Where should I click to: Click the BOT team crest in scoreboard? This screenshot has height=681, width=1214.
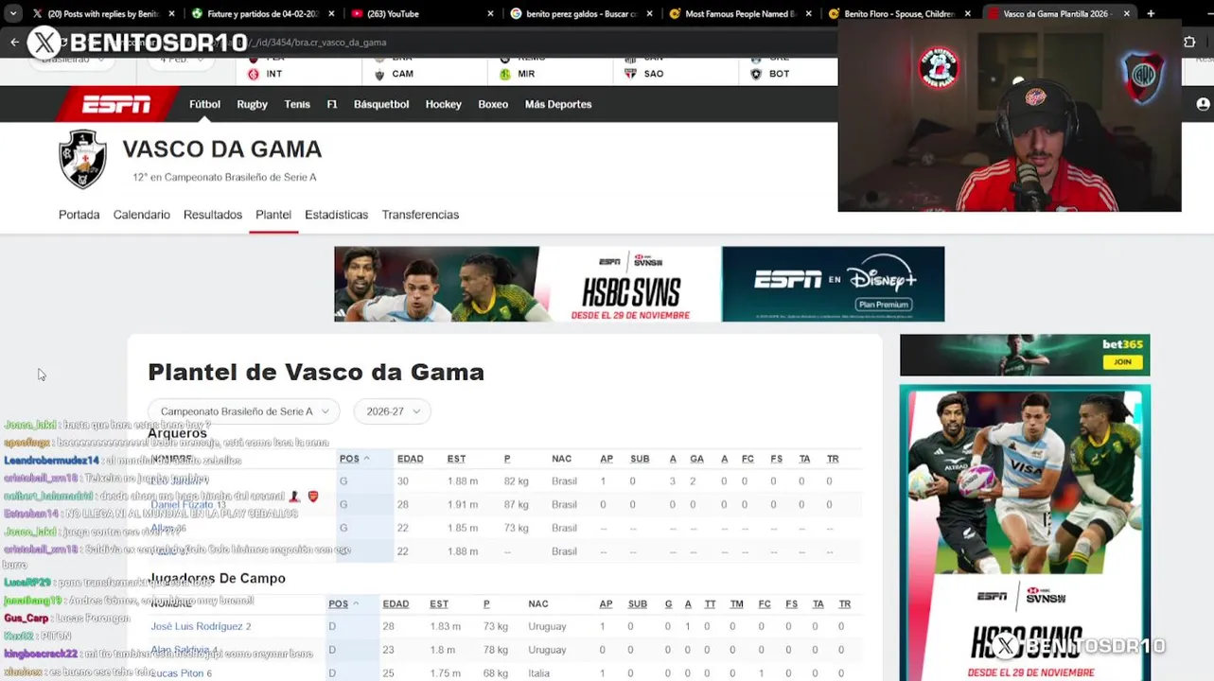click(x=756, y=74)
